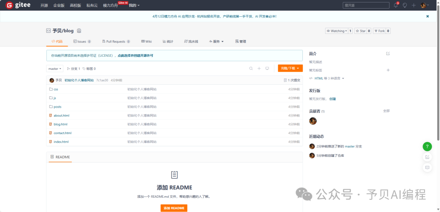Open 高校版 in top navigation
The image size is (440, 212).
click(75, 5)
